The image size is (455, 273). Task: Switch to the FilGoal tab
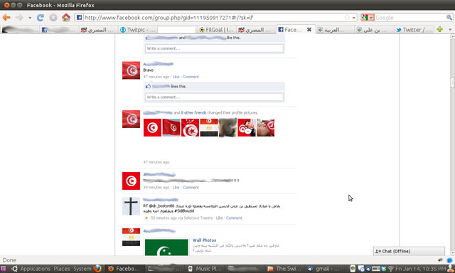pos(216,30)
